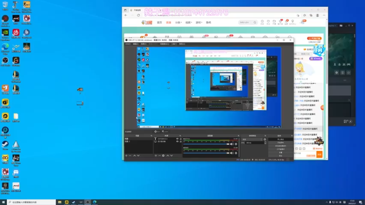The height and width of the screenshot is (205, 365).
Task: Open source properties gear in OBS sources toolbar
Action: (163, 155)
